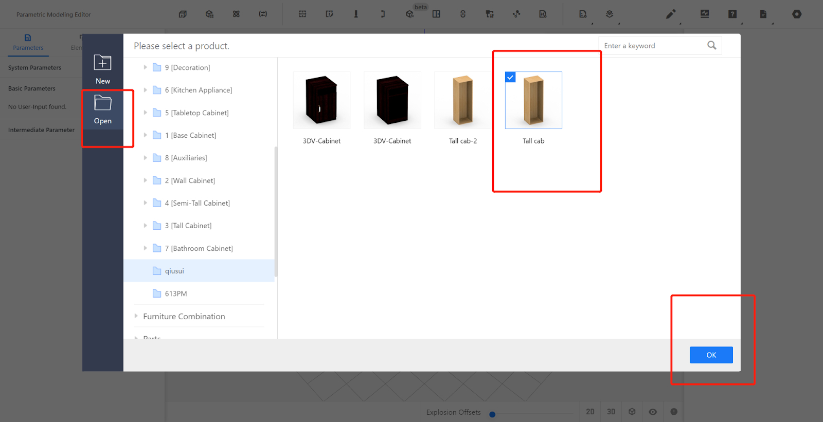823x422 pixels.
Task: Select the Tall cab-2 product thumbnail
Action: click(x=462, y=101)
